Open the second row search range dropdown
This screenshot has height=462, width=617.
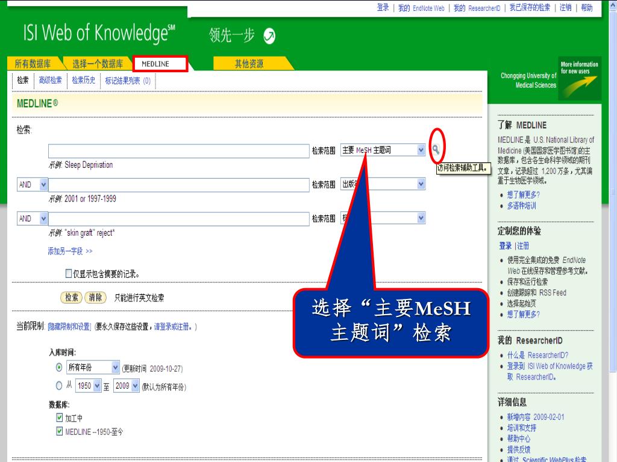[x=383, y=184]
